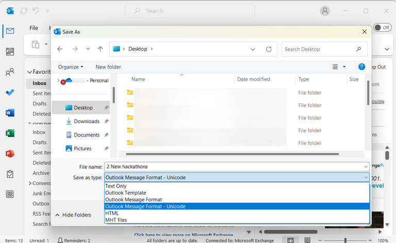Select Outlook Template file type

pos(125,193)
